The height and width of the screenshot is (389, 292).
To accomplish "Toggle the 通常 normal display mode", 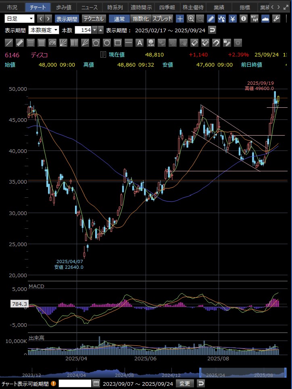I will [x=119, y=19].
